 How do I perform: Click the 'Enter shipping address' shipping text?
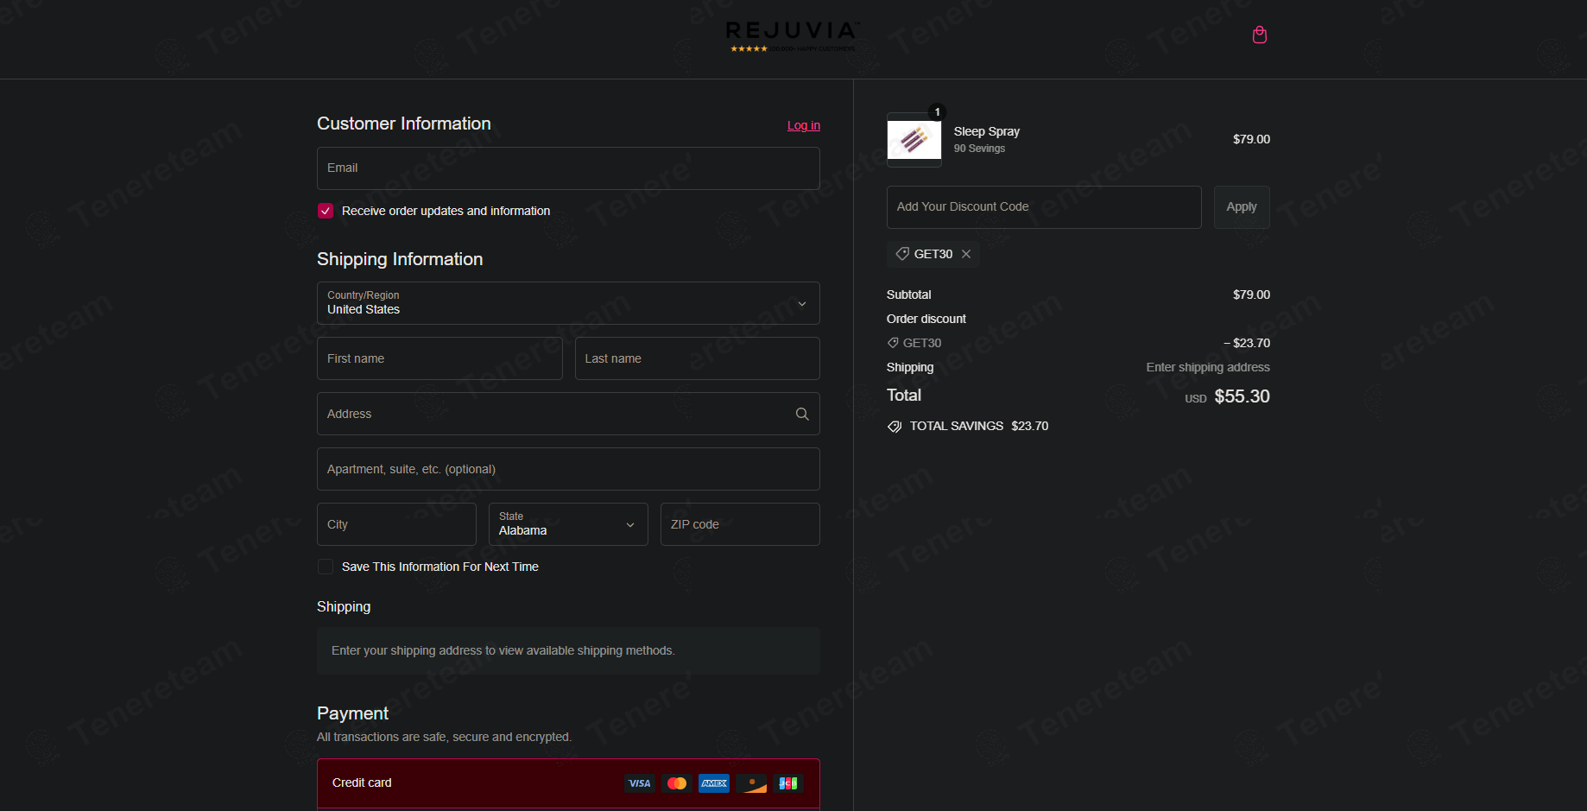click(1208, 367)
